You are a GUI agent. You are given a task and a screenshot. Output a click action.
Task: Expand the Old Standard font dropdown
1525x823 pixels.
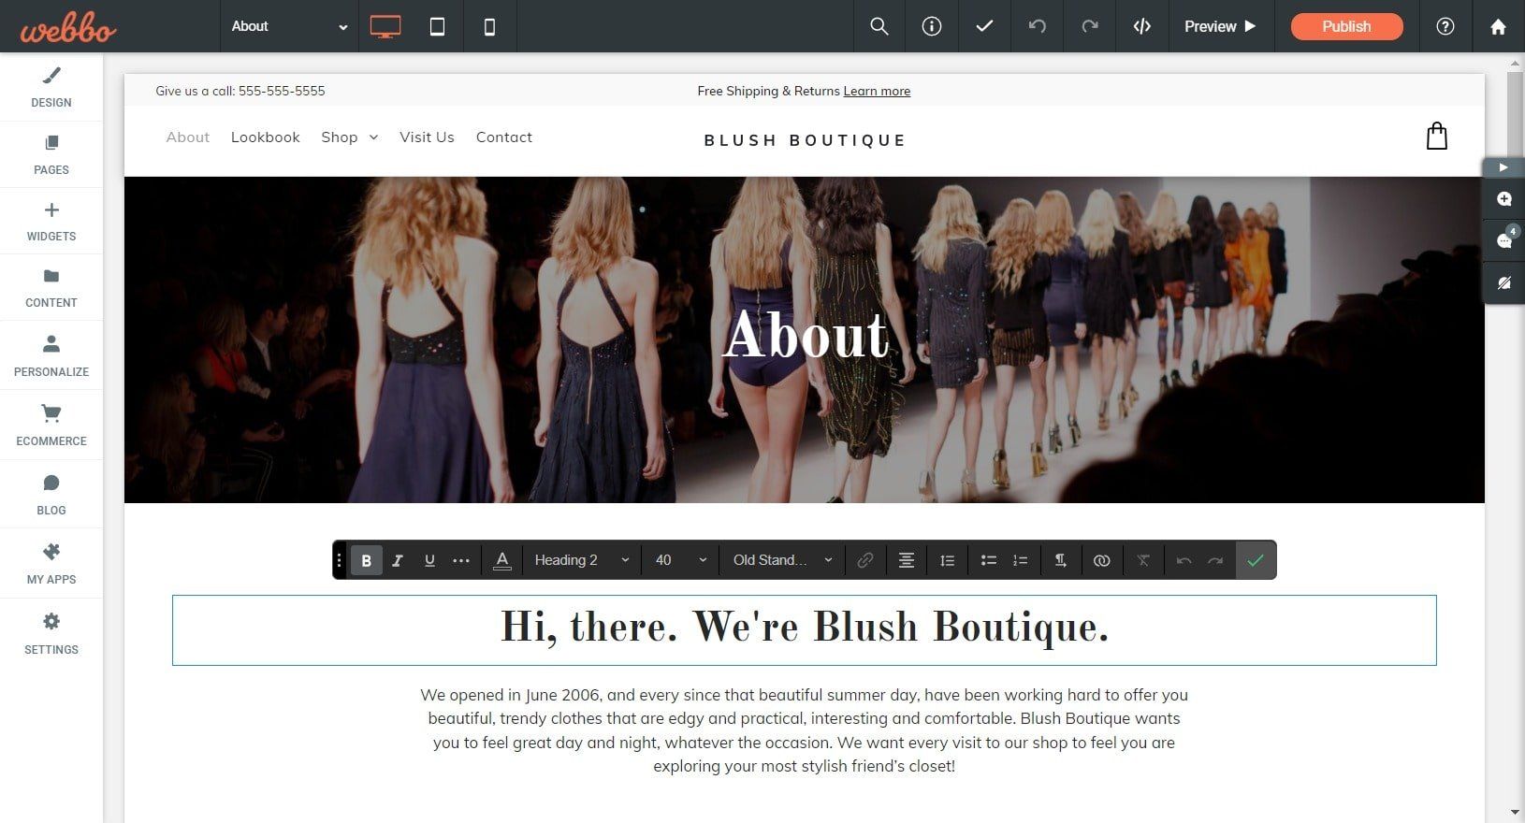tap(782, 560)
